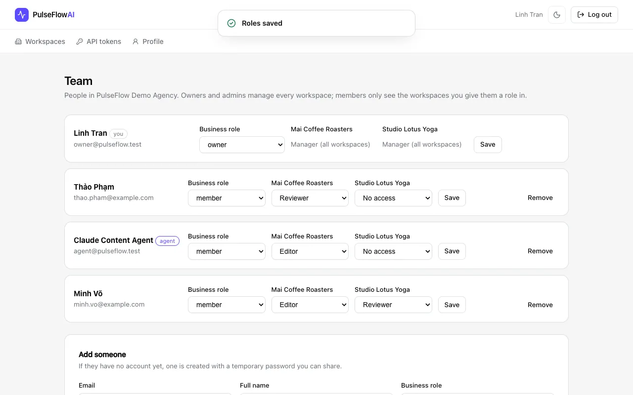This screenshot has width=633, height=395.
Task: Click Linh Tran's Studio Lotus Yoga Manager text
Action: [422, 145]
